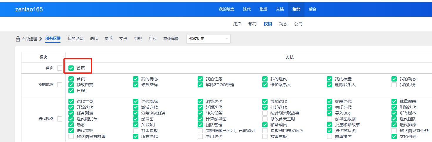Open the 部门 sub-menu
This screenshot has height=142, width=432.
[252, 24]
